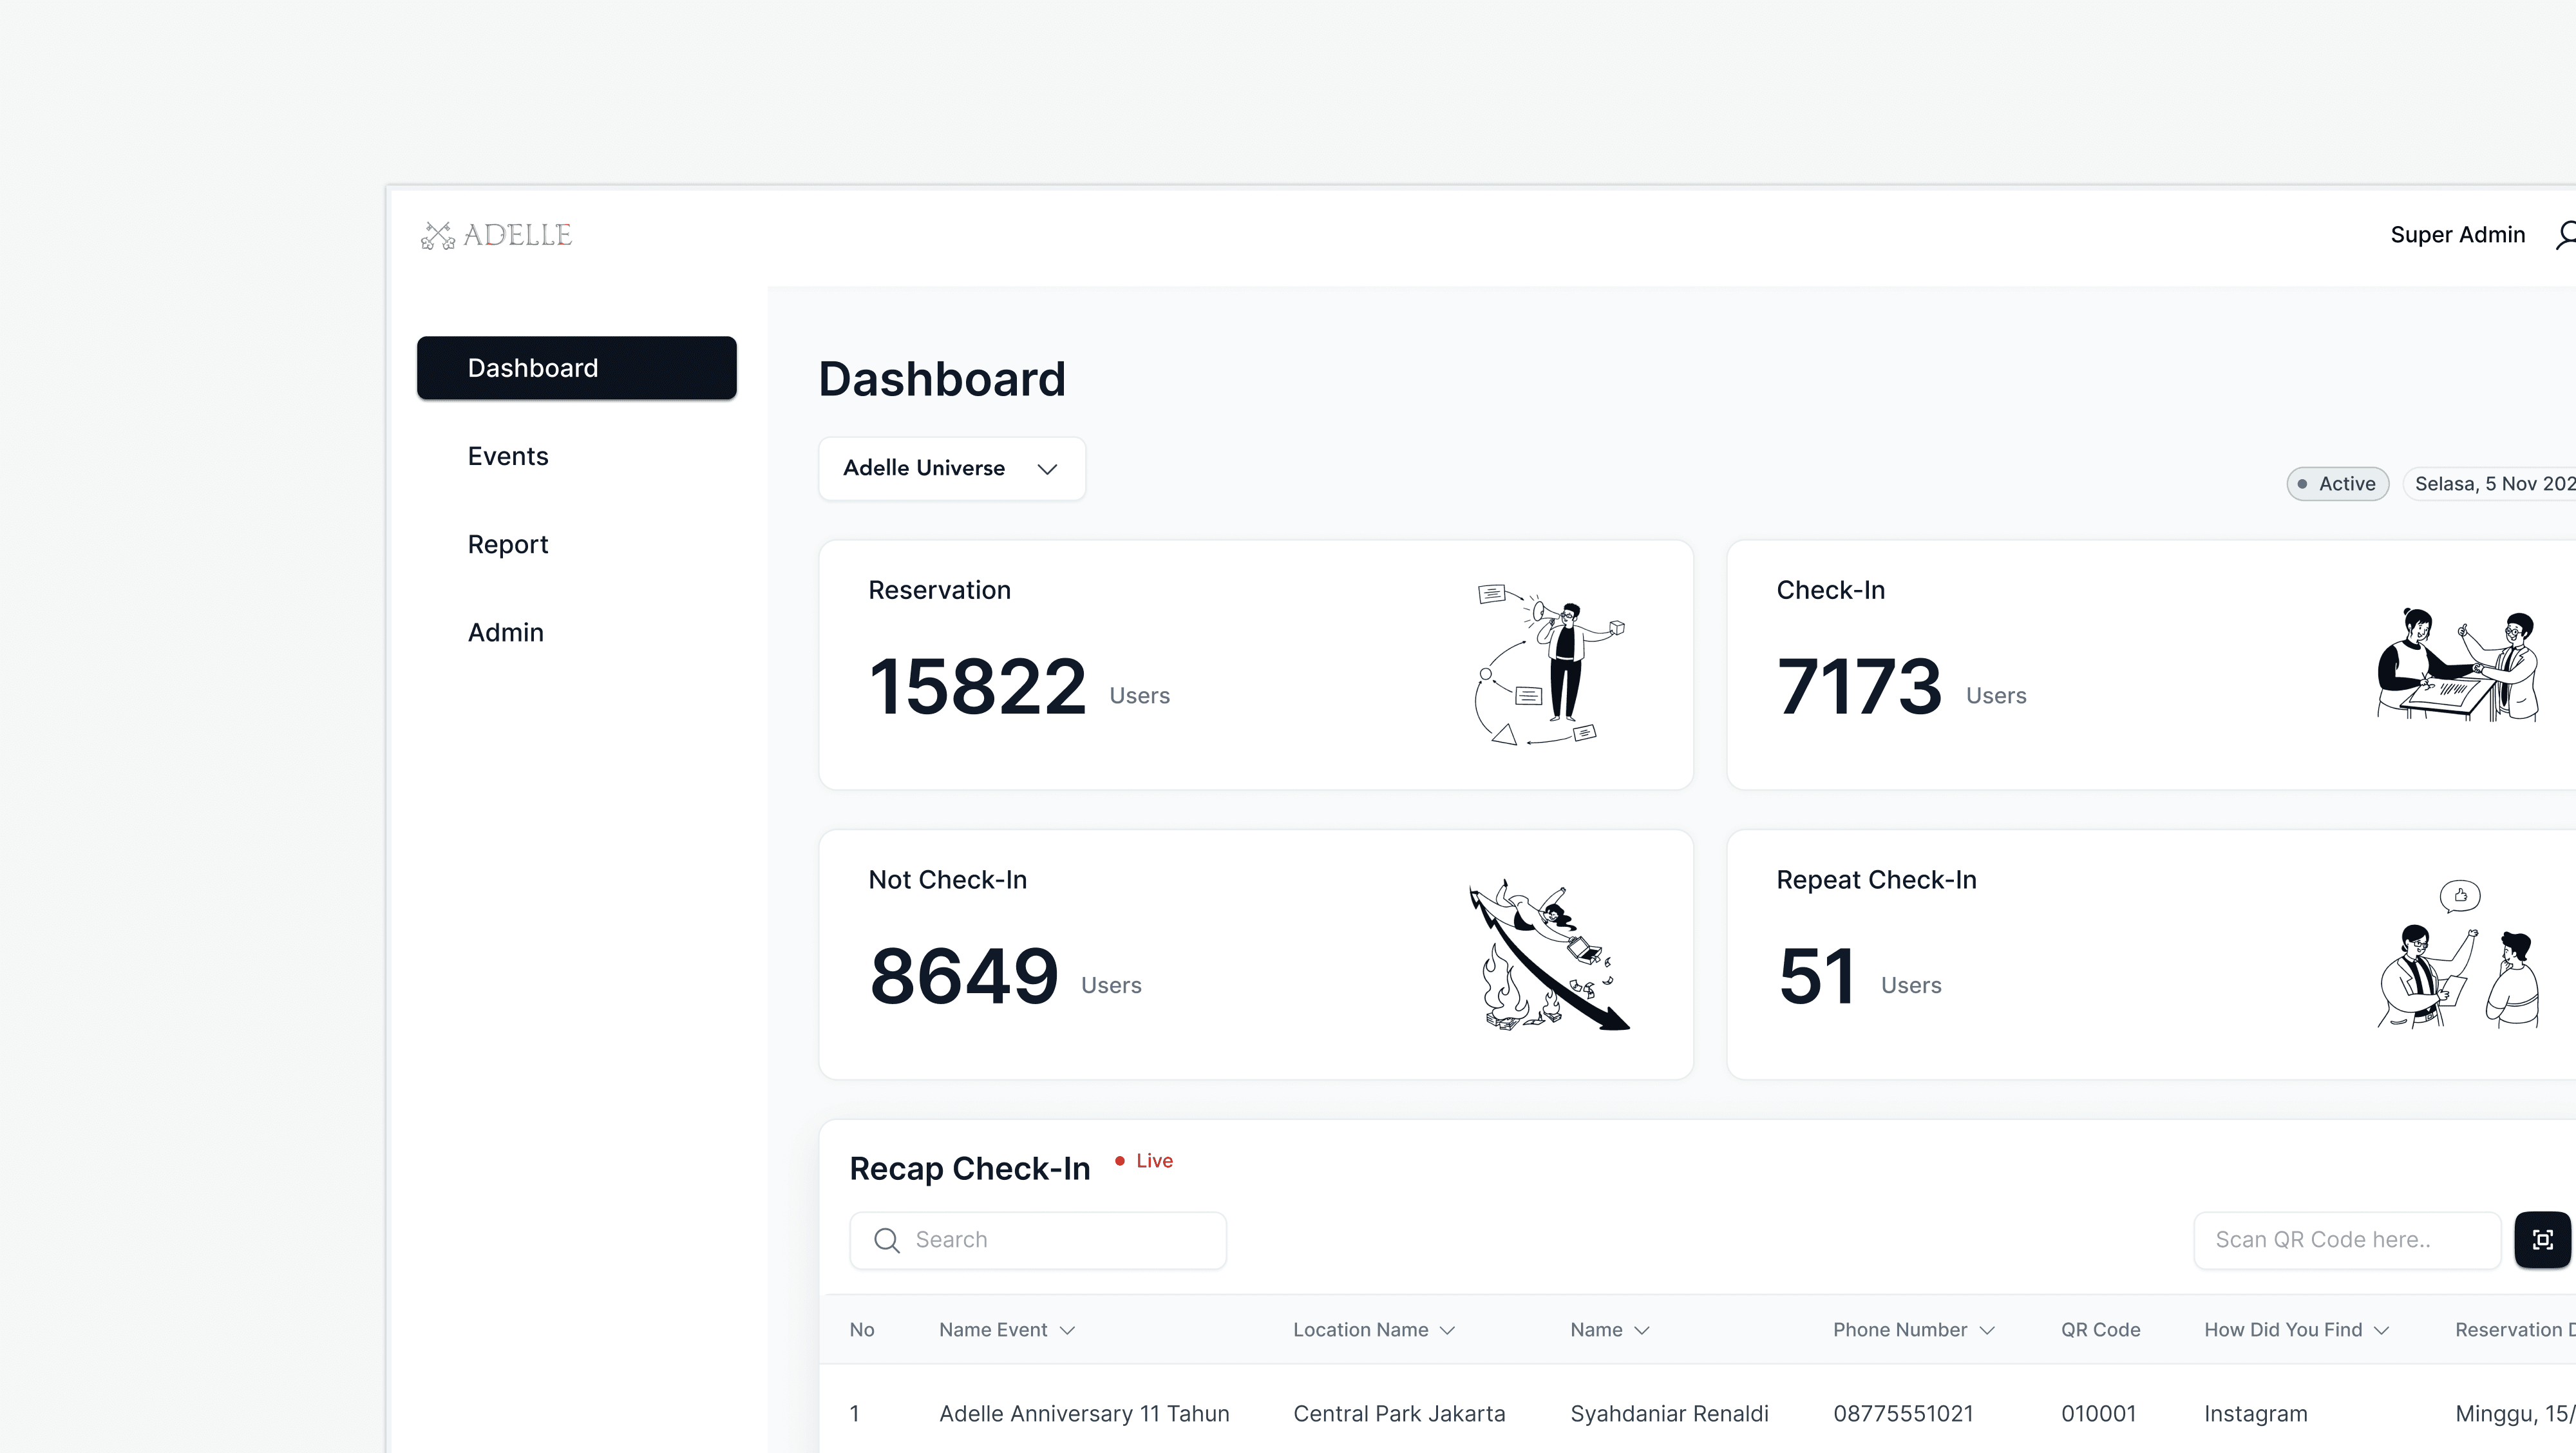Select Events in the sidebar
This screenshot has height=1453, width=2576.
[x=507, y=455]
